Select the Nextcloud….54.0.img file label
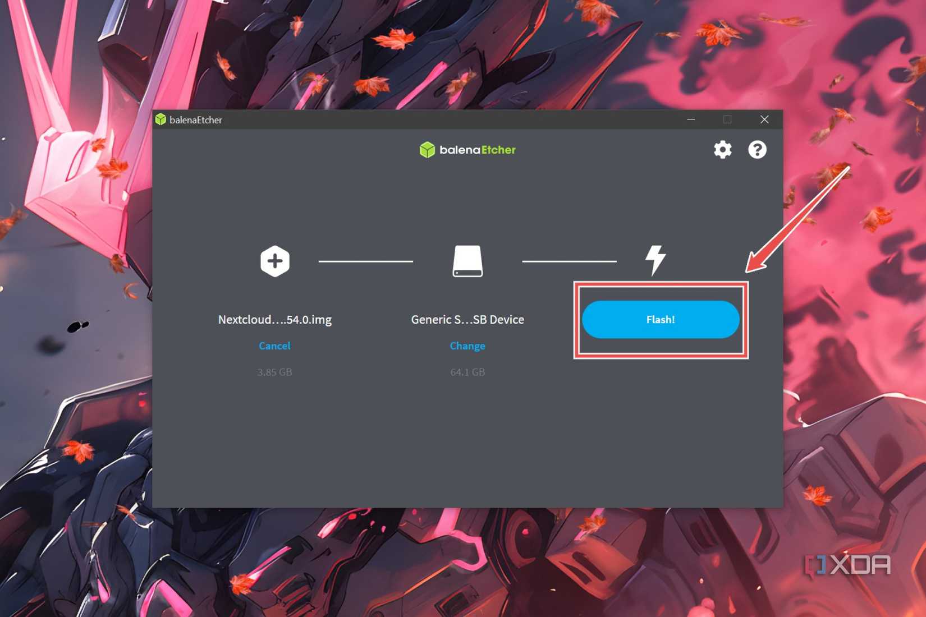This screenshot has width=926, height=617. tap(274, 319)
